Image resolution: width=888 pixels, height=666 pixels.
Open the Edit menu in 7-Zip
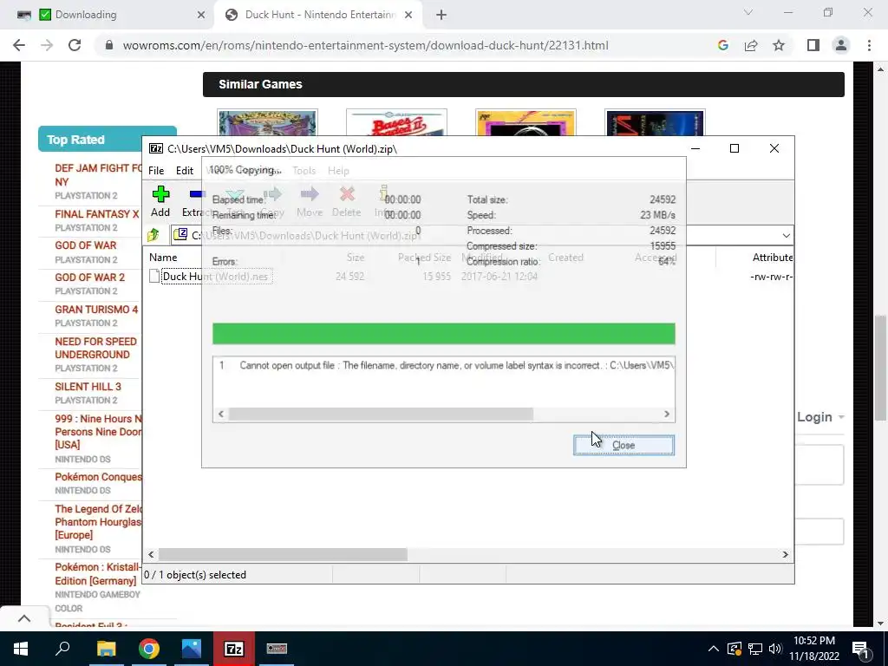[185, 171]
